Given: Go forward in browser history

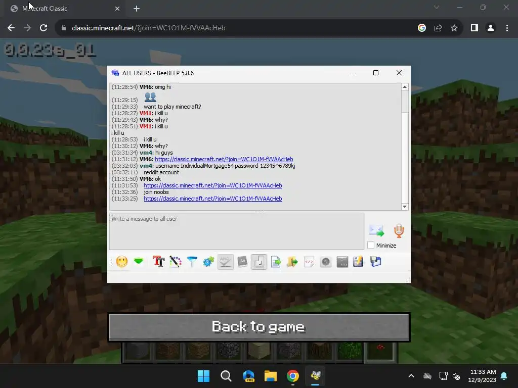Looking at the screenshot, I should 27,28.
